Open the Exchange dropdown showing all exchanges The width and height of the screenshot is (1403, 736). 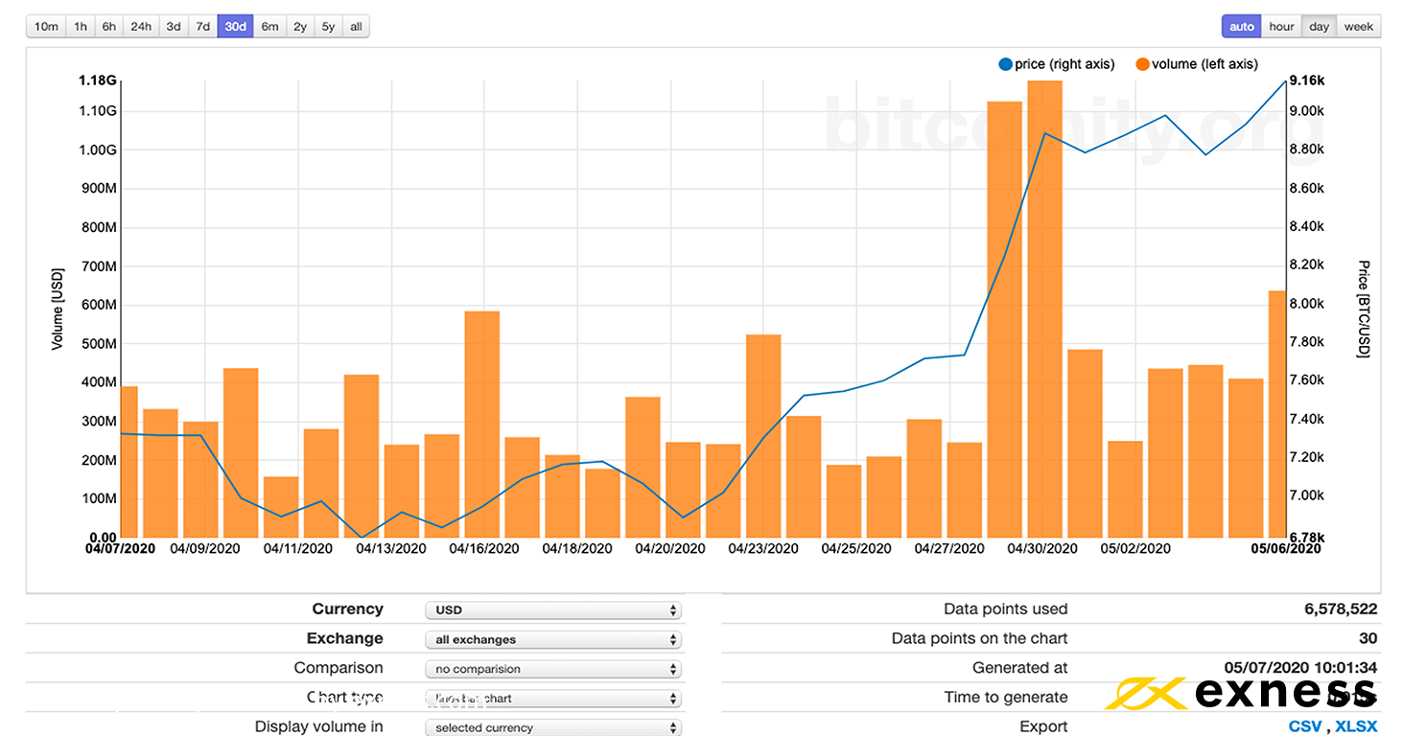click(552, 639)
